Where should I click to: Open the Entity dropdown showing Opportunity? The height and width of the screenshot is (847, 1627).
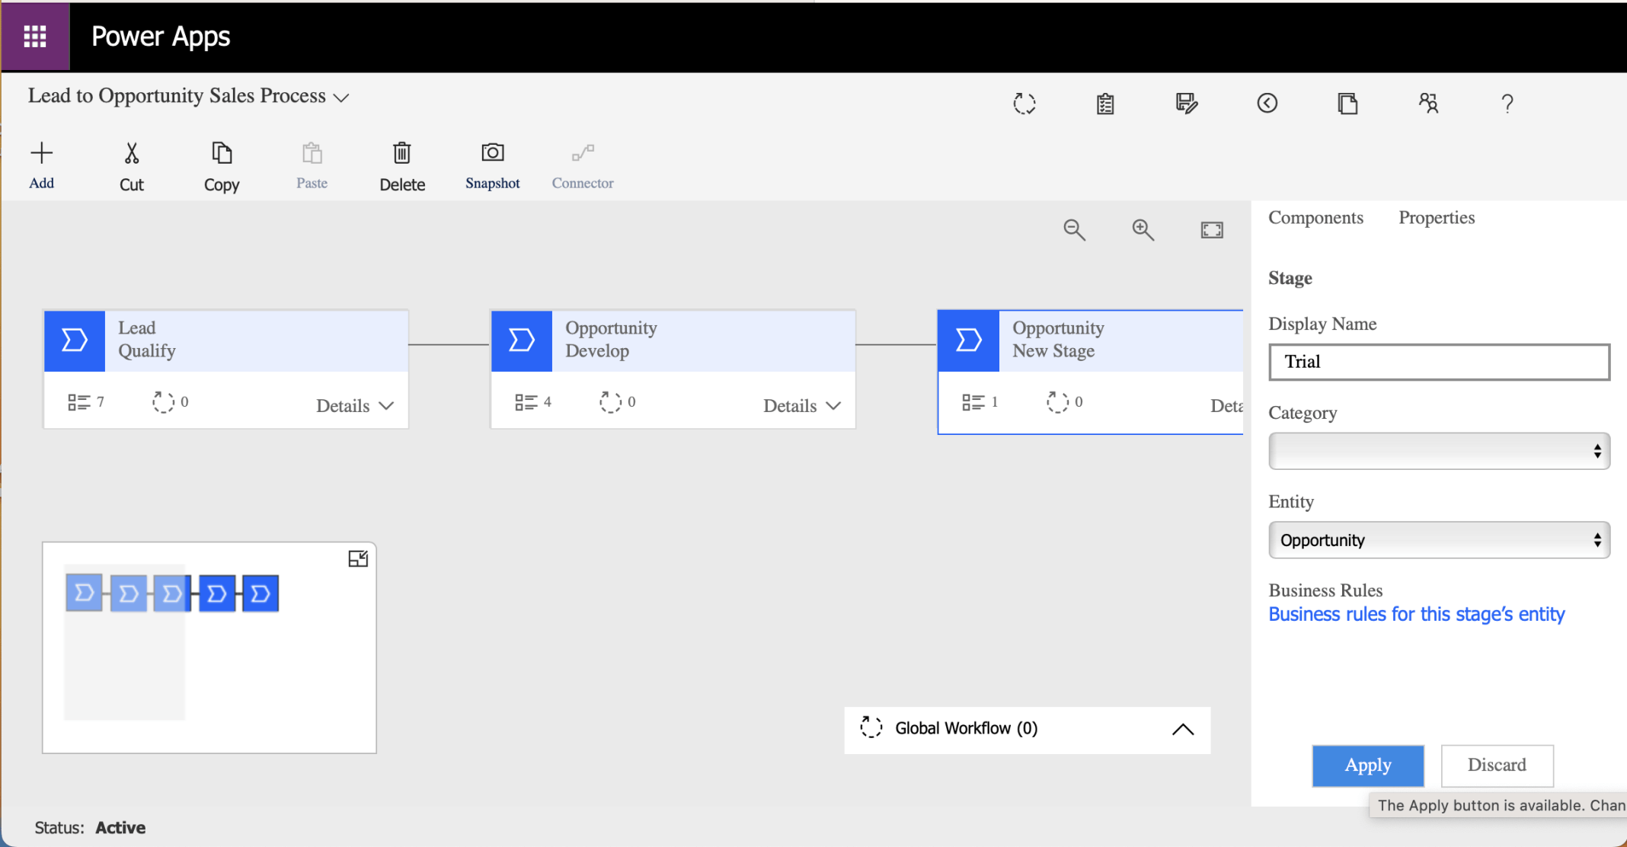(x=1439, y=540)
